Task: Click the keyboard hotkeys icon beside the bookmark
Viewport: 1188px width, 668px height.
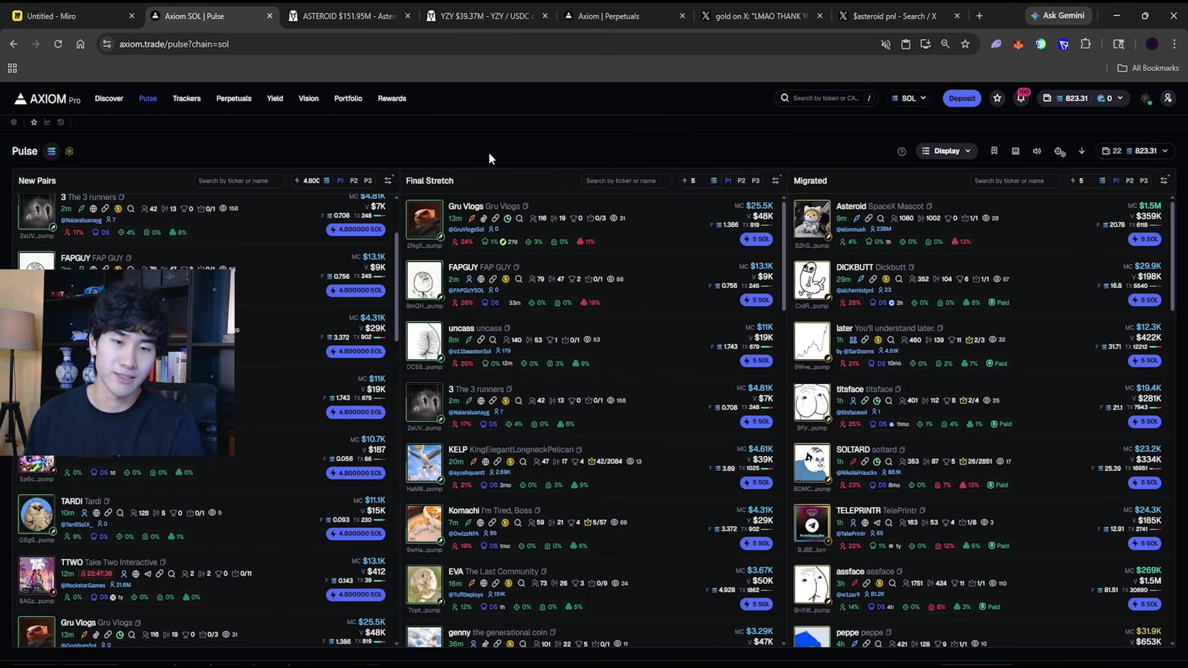Action: 1015,151
